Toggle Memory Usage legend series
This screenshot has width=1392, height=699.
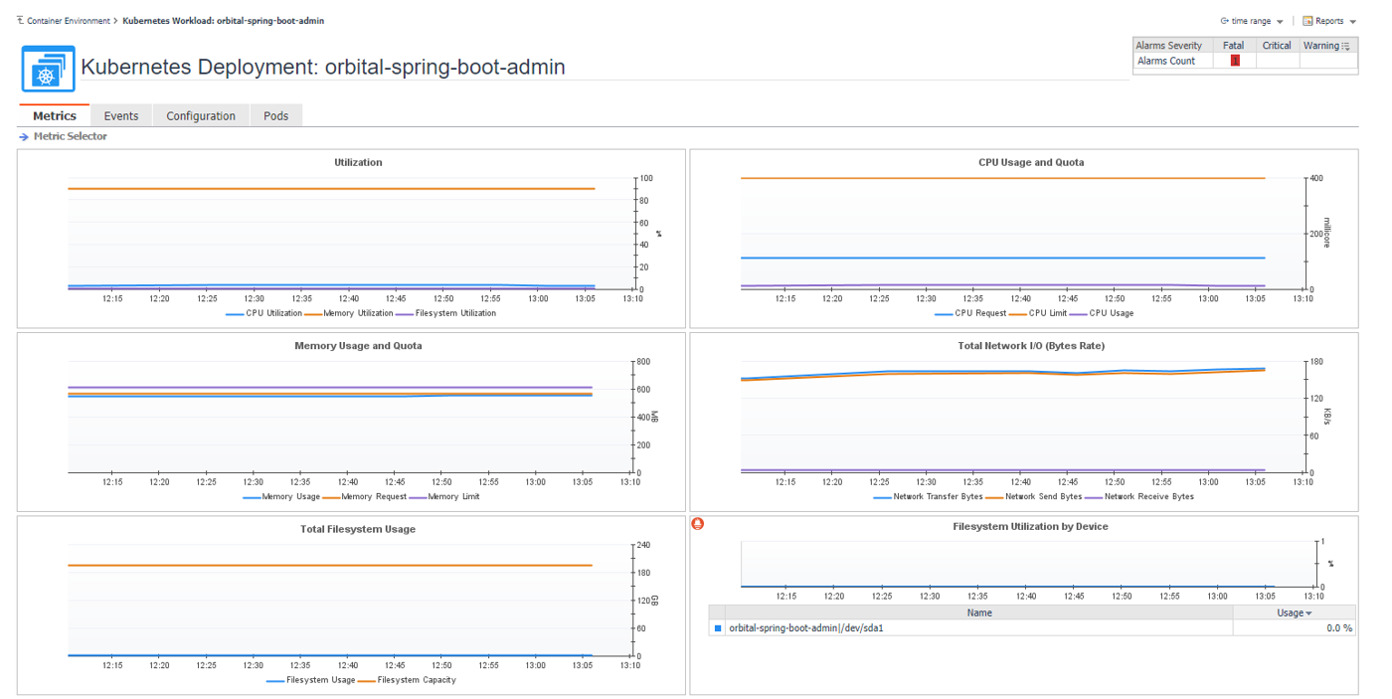(x=281, y=497)
